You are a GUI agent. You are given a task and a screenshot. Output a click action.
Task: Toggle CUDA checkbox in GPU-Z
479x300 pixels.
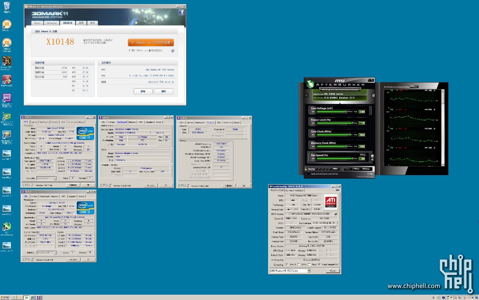pos(299,264)
